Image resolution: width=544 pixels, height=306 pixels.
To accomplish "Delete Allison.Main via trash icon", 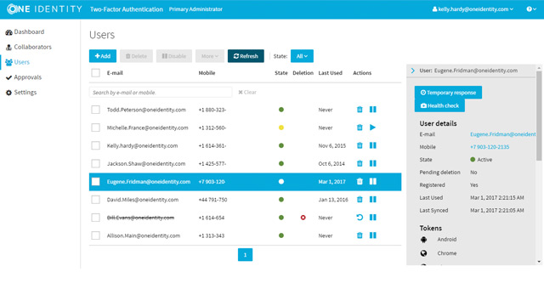I will click(x=360, y=235).
